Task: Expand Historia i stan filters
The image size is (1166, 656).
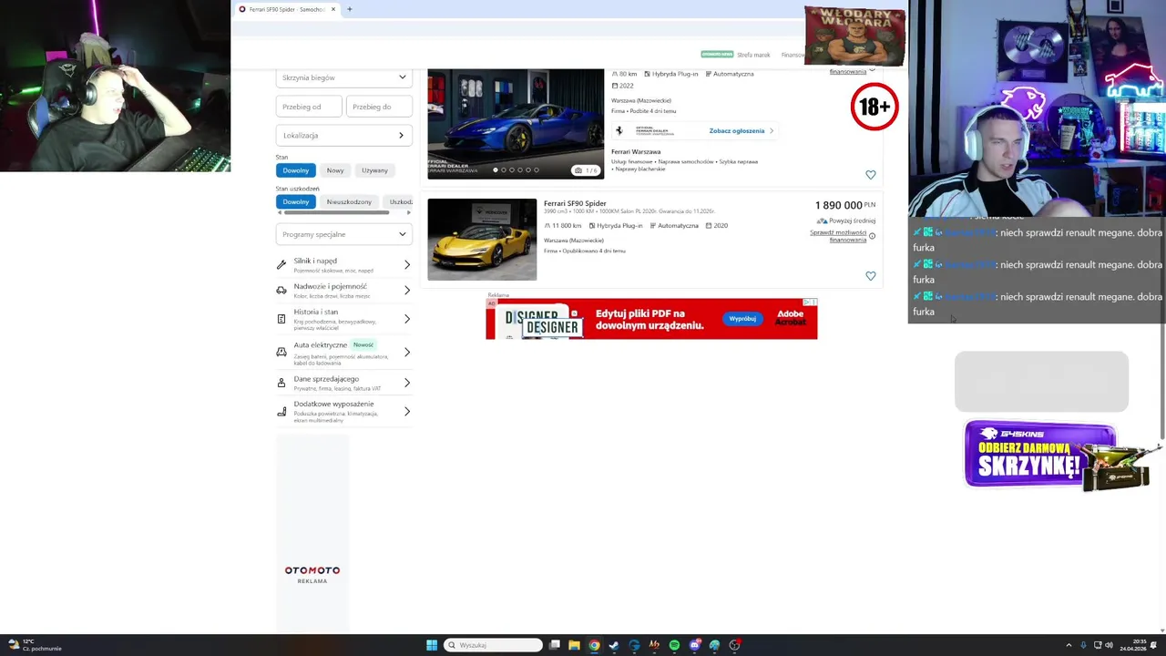Action: coord(407,319)
